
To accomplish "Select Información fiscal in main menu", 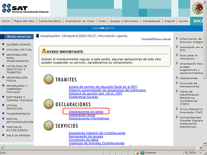I will point(17,79).
